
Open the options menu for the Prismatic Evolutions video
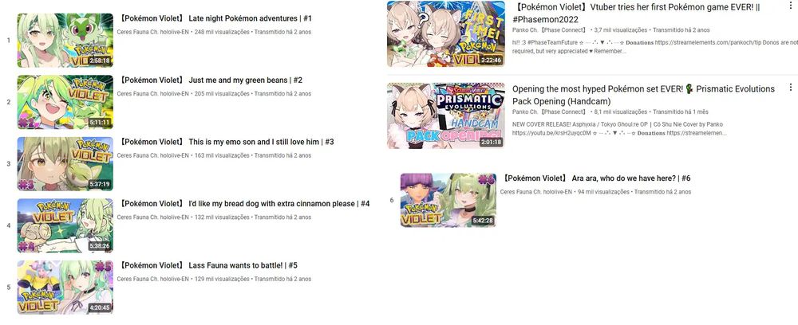(x=790, y=88)
